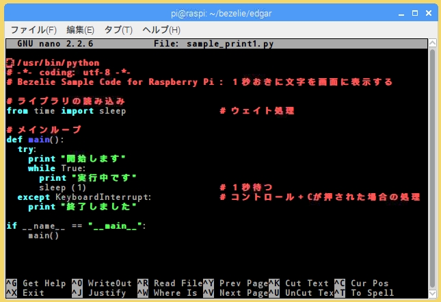The width and height of the screenshot is (441, 302).
Task: Maximize the terminal window
Action: point(412,12)
